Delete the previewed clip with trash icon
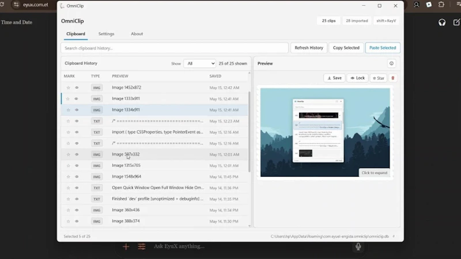461x259 pixels. point(393,78)
